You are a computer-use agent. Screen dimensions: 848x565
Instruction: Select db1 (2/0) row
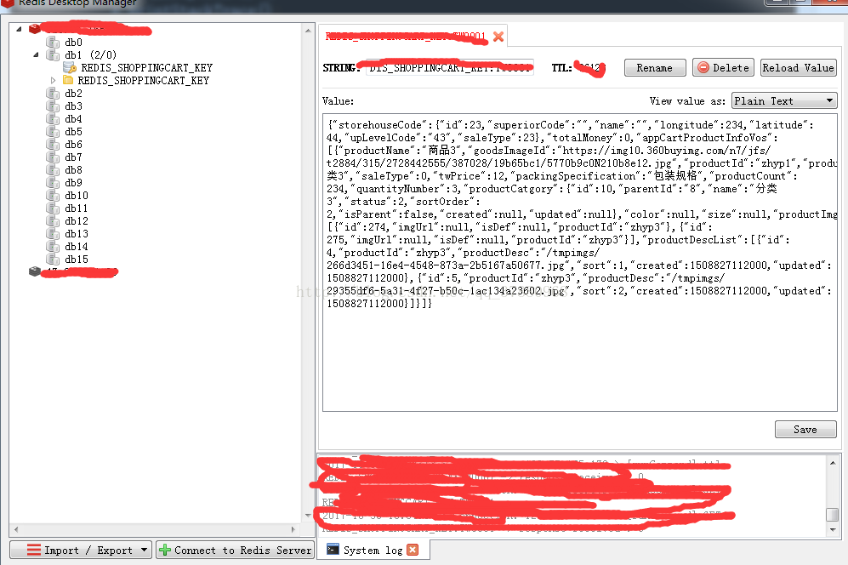click(x=90, y=54)
